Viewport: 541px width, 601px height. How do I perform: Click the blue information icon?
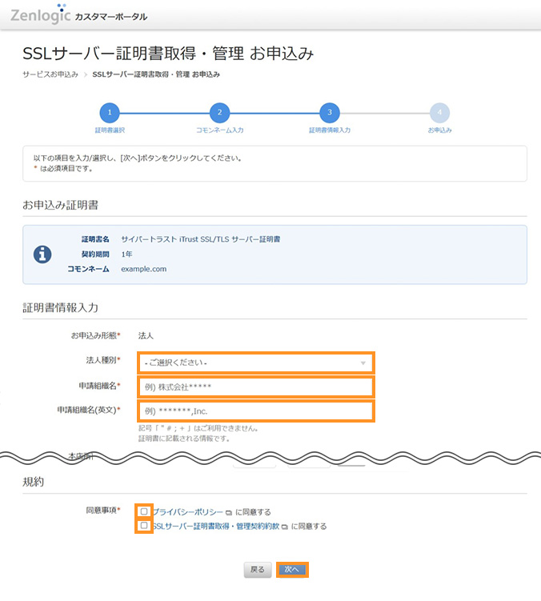click(42, 254)
